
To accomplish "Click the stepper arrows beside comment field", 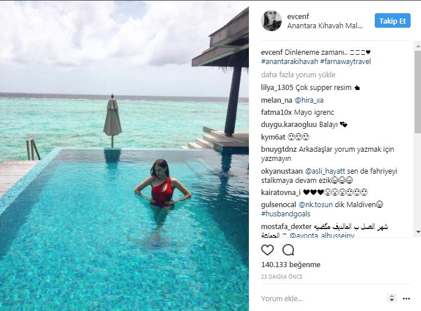I will pyautogui.click(x=392, y=298).
